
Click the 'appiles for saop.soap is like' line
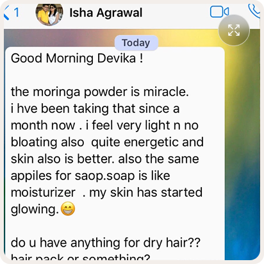[x=90, y=176]
